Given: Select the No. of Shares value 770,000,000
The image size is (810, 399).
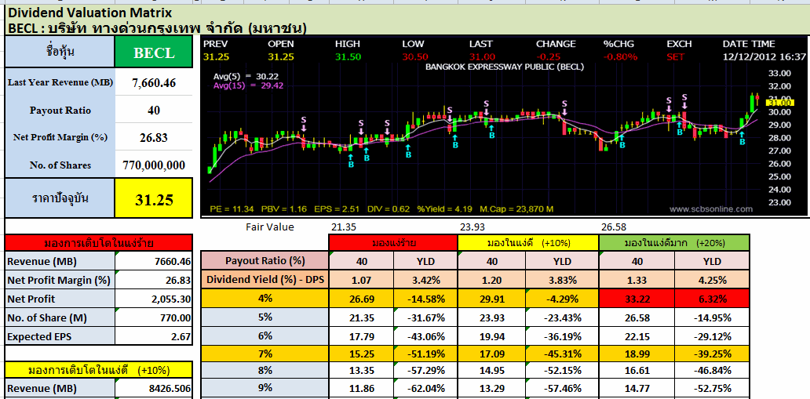Looking at the screenshot, I should point(153,165).
